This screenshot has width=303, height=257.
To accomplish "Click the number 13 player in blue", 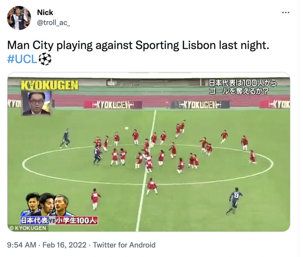I will 234,201.
